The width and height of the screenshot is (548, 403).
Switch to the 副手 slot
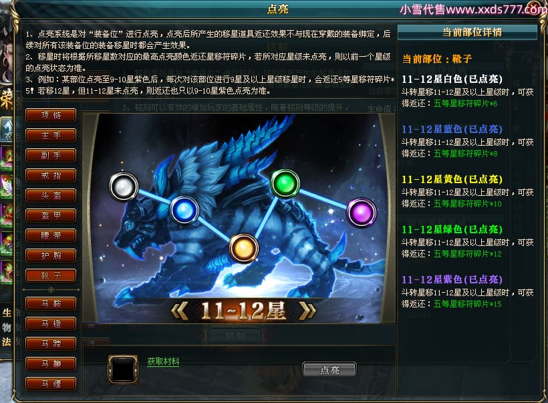pyautogui.click(x=51, y=155)
